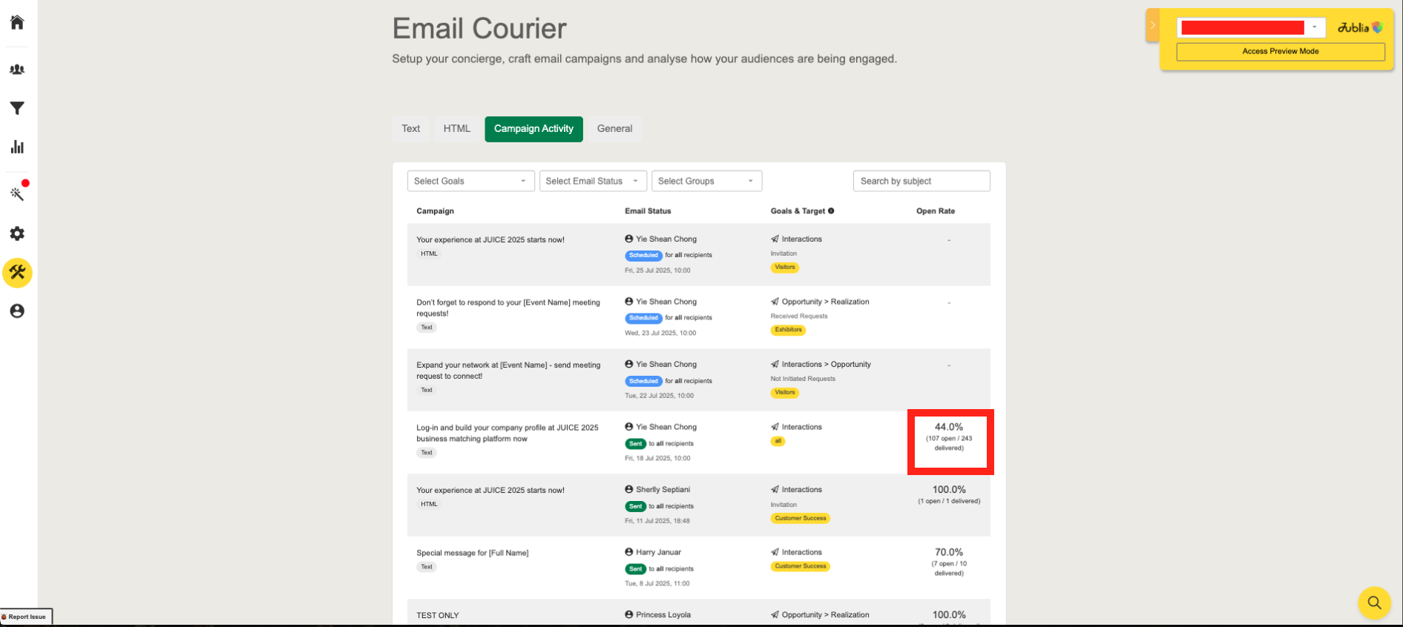The image size is (1403, 627).
Task: Click the Jublia logo in the yellow panel
Action: [1360, 28]
